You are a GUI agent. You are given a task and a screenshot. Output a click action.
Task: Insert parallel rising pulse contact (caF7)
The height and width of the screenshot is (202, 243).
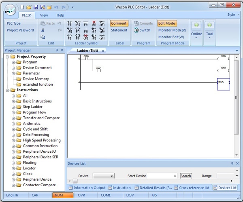(102, 23)
